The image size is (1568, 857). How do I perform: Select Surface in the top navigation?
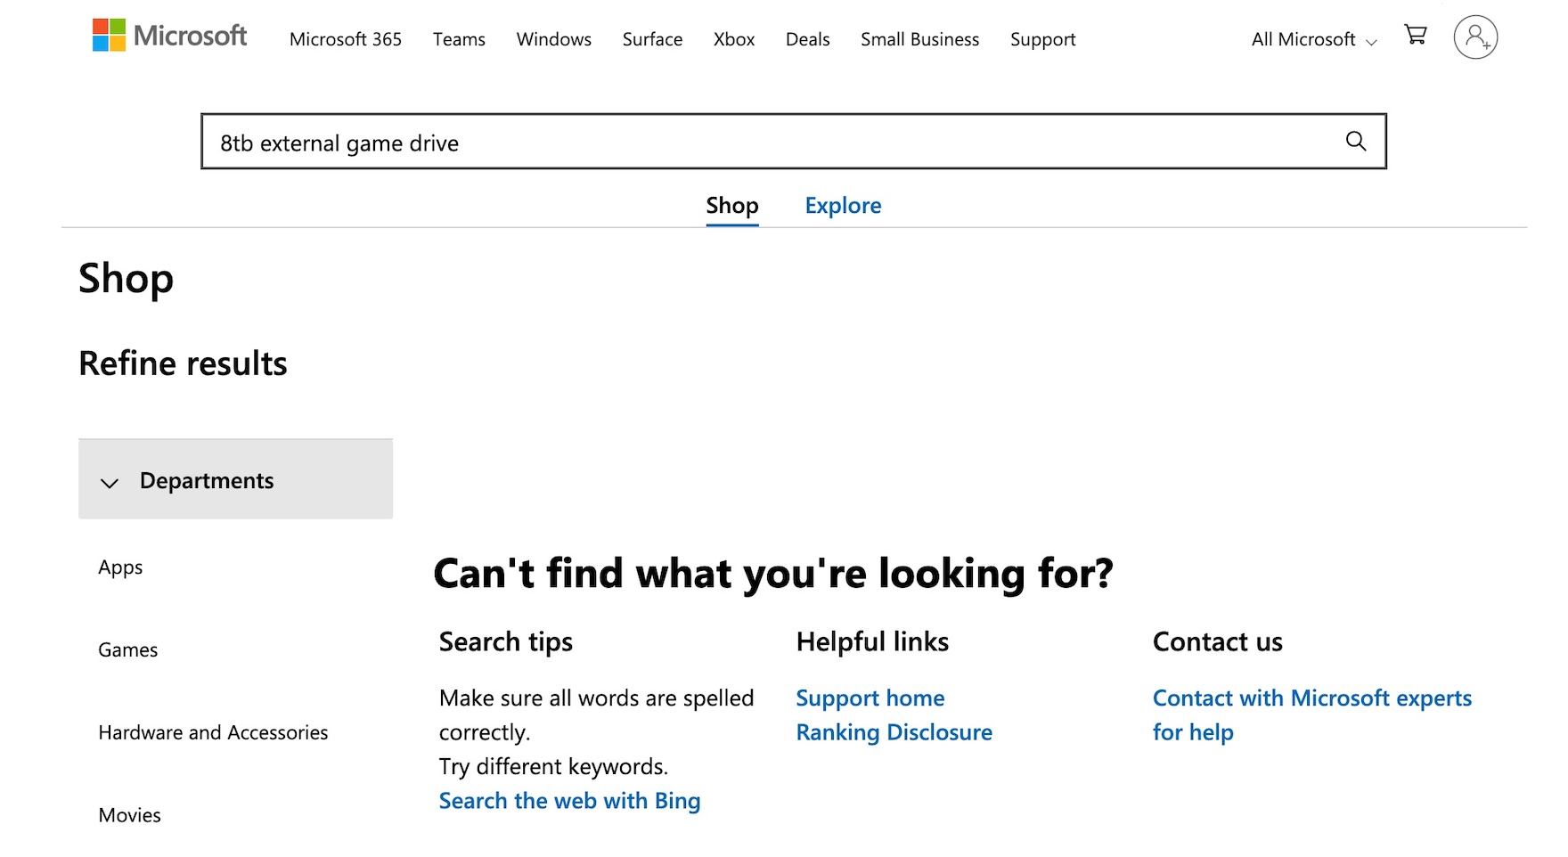pos(652,39)
